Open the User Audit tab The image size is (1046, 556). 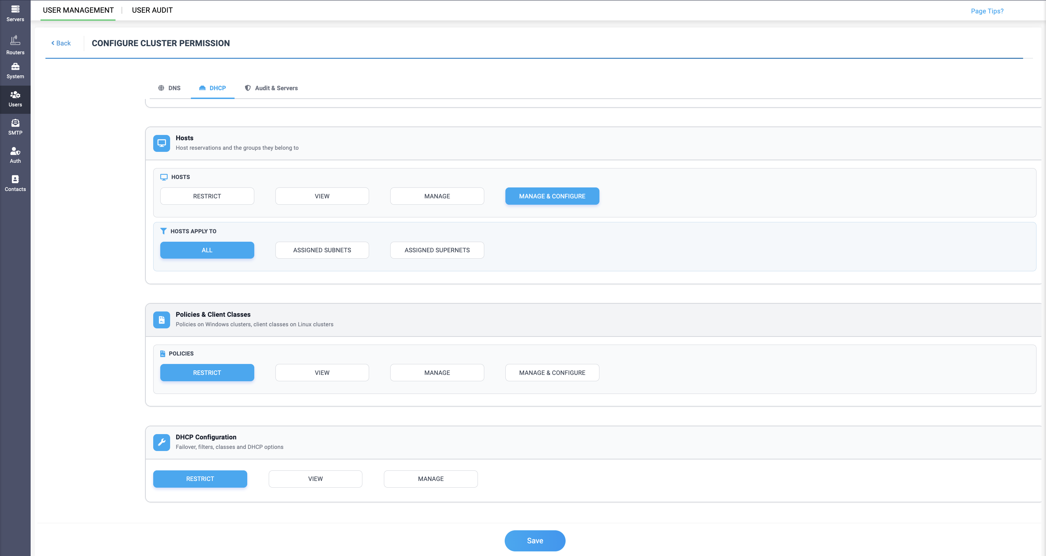pyautogui.click(x=152, y=10)
